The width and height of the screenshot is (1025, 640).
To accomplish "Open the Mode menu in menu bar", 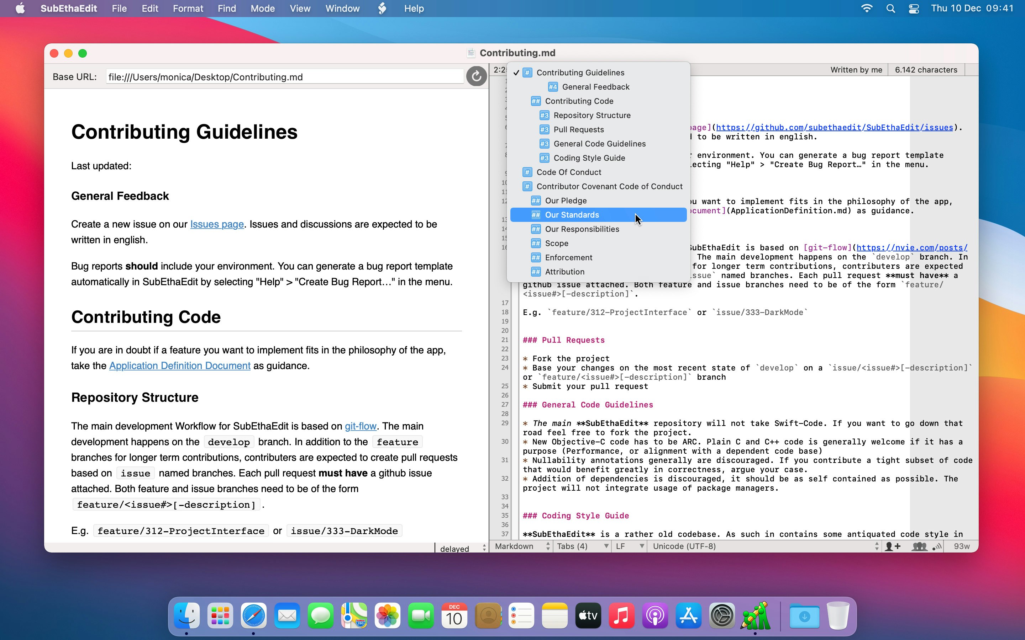I will click(x=262, y=9).
